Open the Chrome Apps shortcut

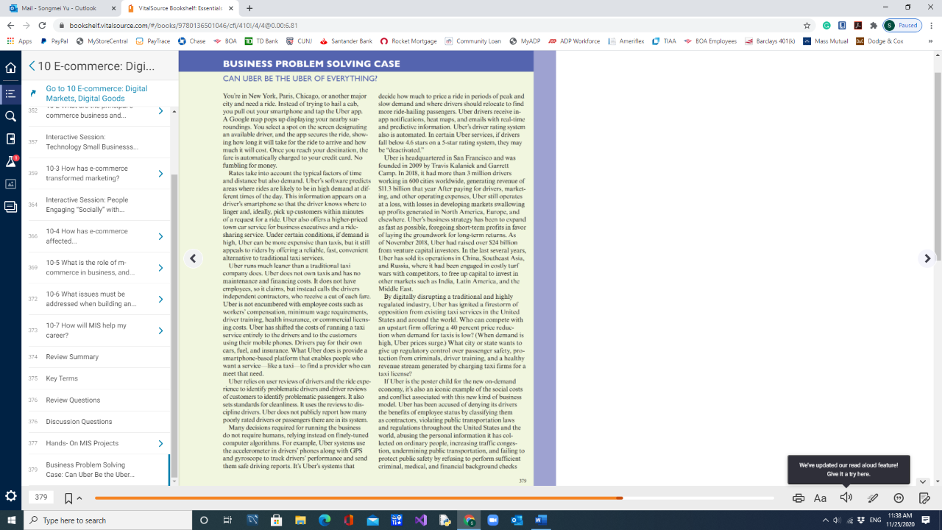pos(20,41)
